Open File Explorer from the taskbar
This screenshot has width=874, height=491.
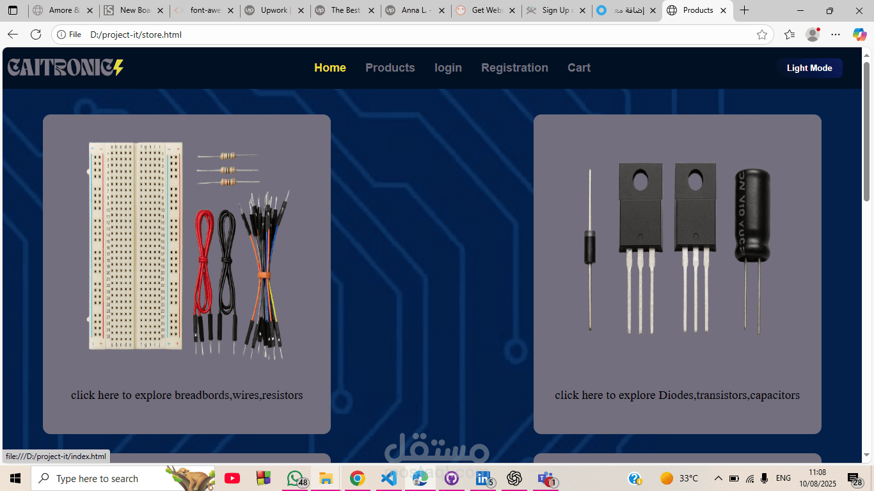click(326, 478)
